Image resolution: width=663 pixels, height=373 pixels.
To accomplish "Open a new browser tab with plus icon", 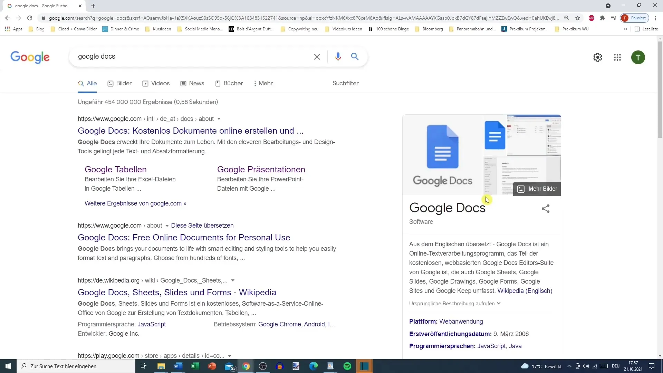I will click(93, 6).
